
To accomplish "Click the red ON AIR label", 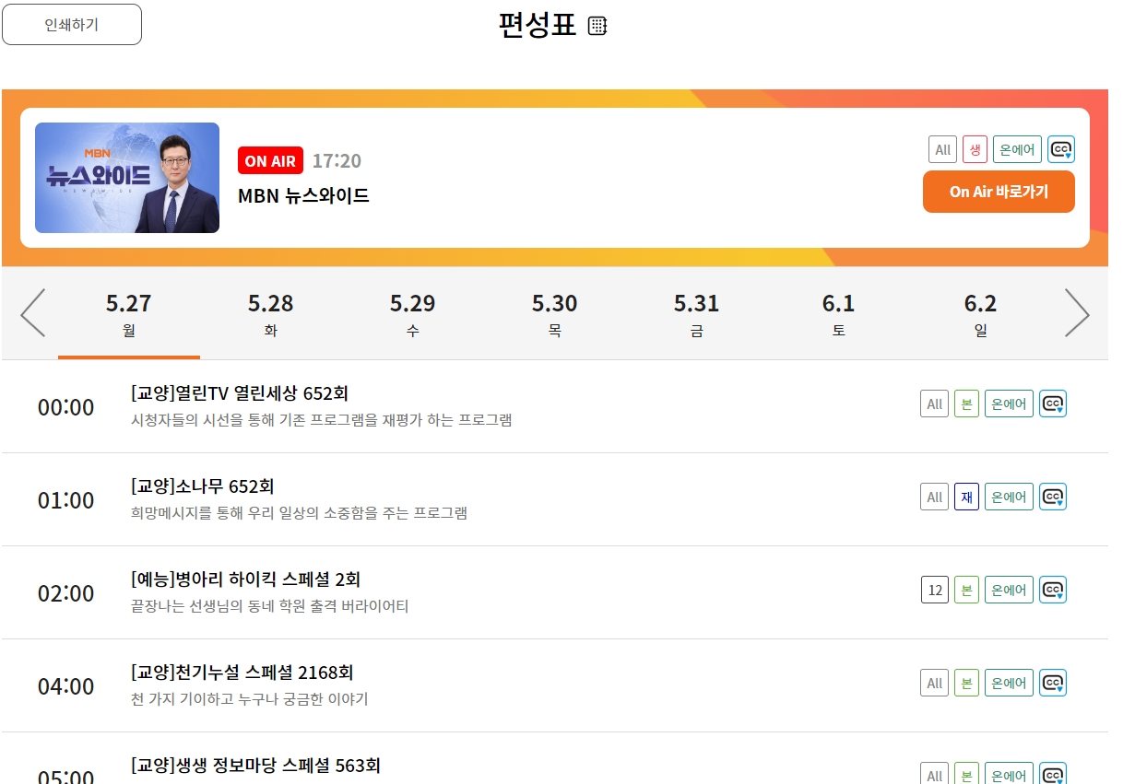I will pos(270,161).
